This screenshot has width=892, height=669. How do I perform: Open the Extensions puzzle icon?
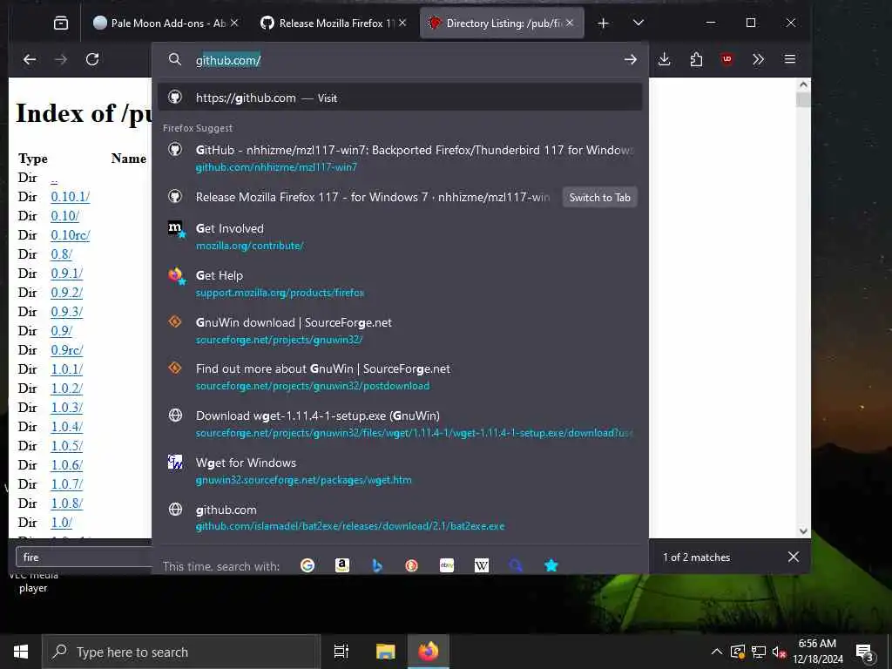[x=696, y=59]
